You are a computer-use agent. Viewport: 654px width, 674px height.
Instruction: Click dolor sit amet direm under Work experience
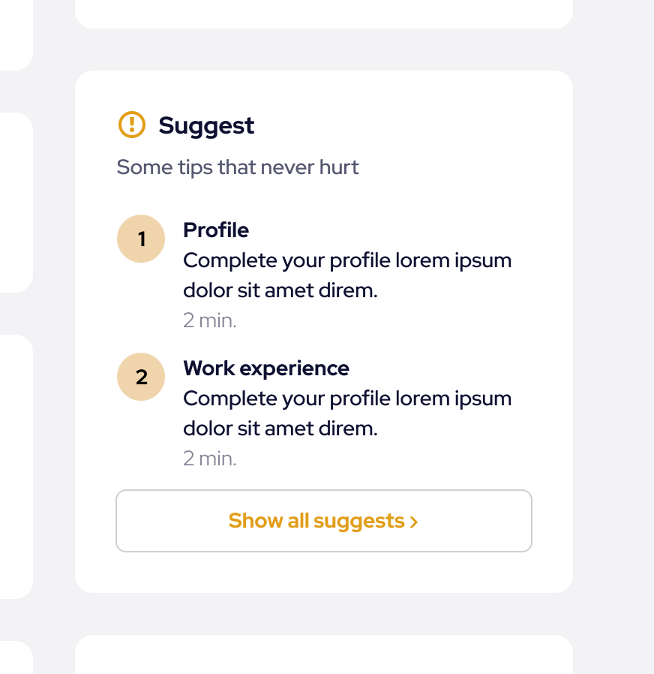click(280, 429)
